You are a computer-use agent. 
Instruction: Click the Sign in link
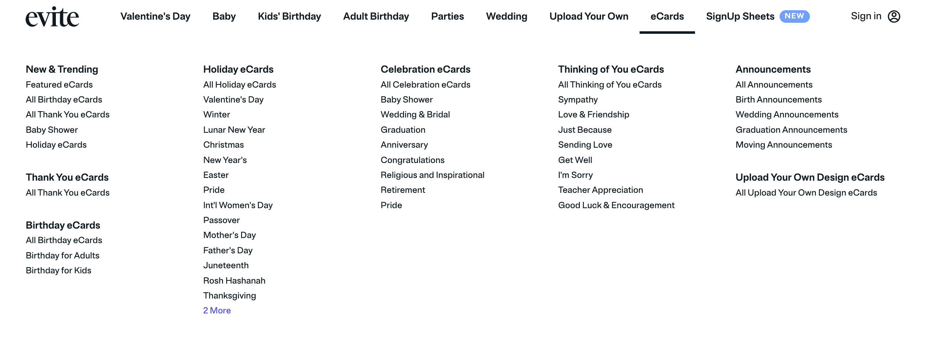click(x=866, y=16)
